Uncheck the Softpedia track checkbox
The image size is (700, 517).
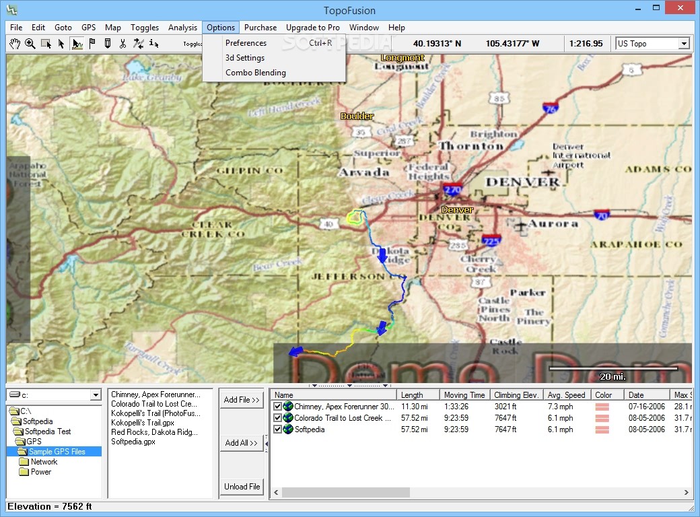click(278, 429)
